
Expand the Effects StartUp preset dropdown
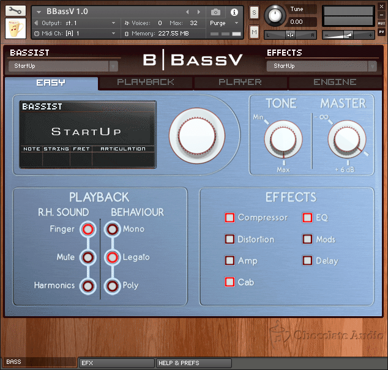tap(321, 66)
